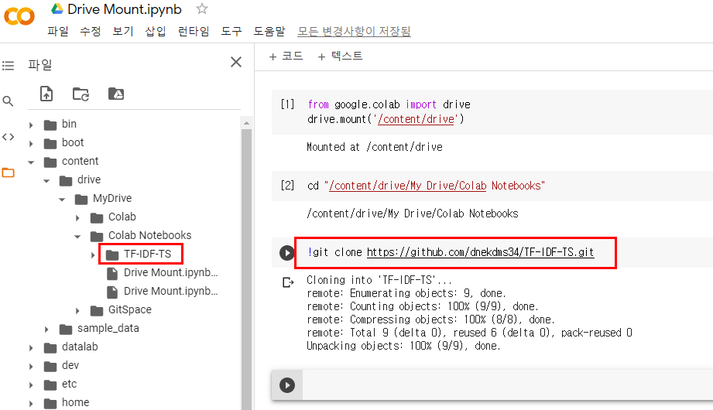Run the git clone cell

[287, 252]
